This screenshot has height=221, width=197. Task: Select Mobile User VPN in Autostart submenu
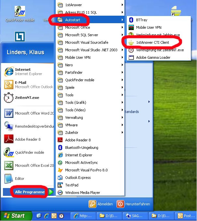[148, 27]
